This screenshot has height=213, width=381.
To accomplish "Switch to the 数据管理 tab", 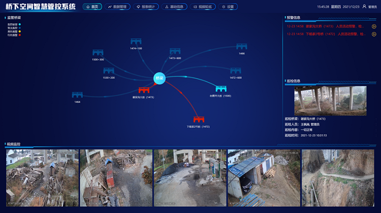I will (117, 7).
